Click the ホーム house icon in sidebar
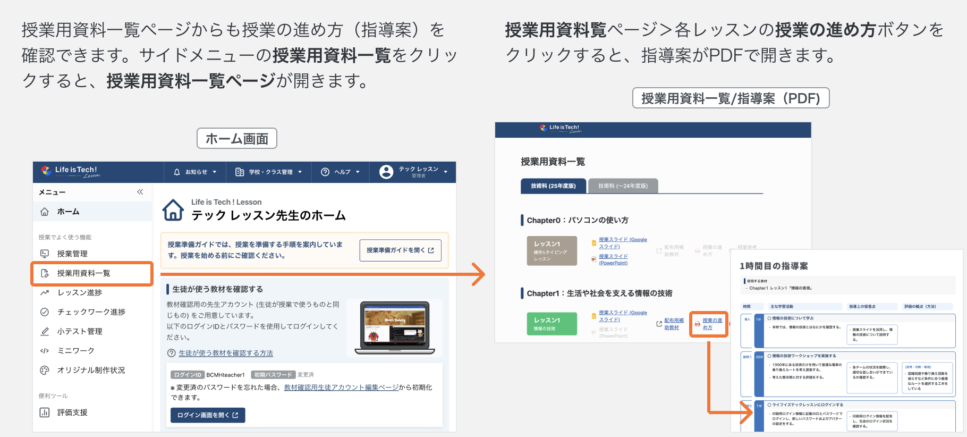 point(45,212)
